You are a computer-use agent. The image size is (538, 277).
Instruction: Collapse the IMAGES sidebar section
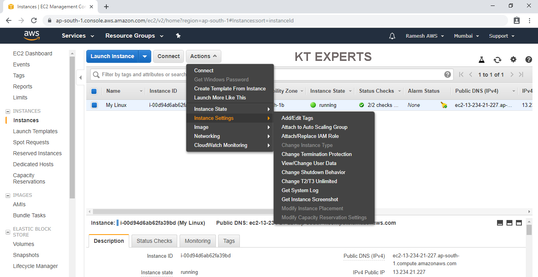click(x=8, y=195)
